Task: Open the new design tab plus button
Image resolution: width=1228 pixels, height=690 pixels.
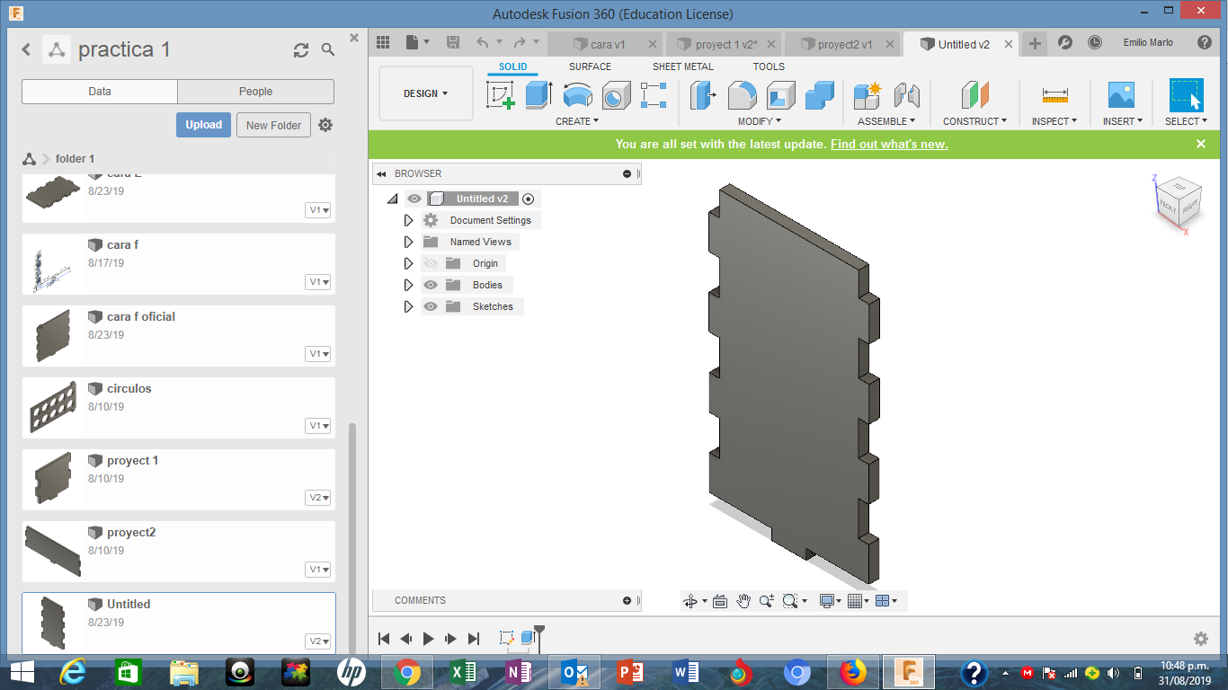Action: point(1035,43)
